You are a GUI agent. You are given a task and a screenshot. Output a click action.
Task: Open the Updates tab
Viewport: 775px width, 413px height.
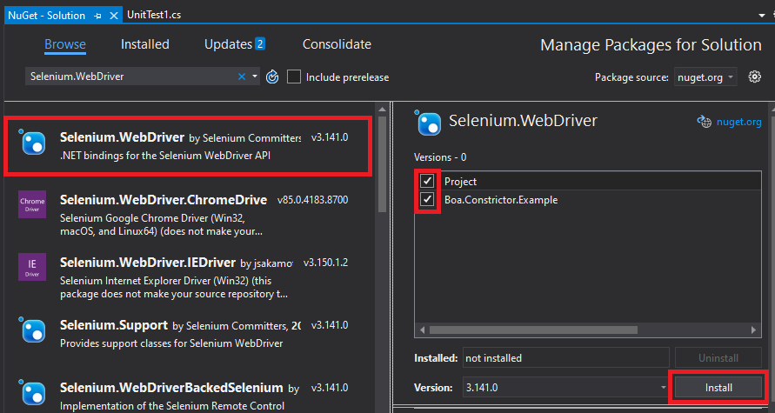click(x=229, y=44)
